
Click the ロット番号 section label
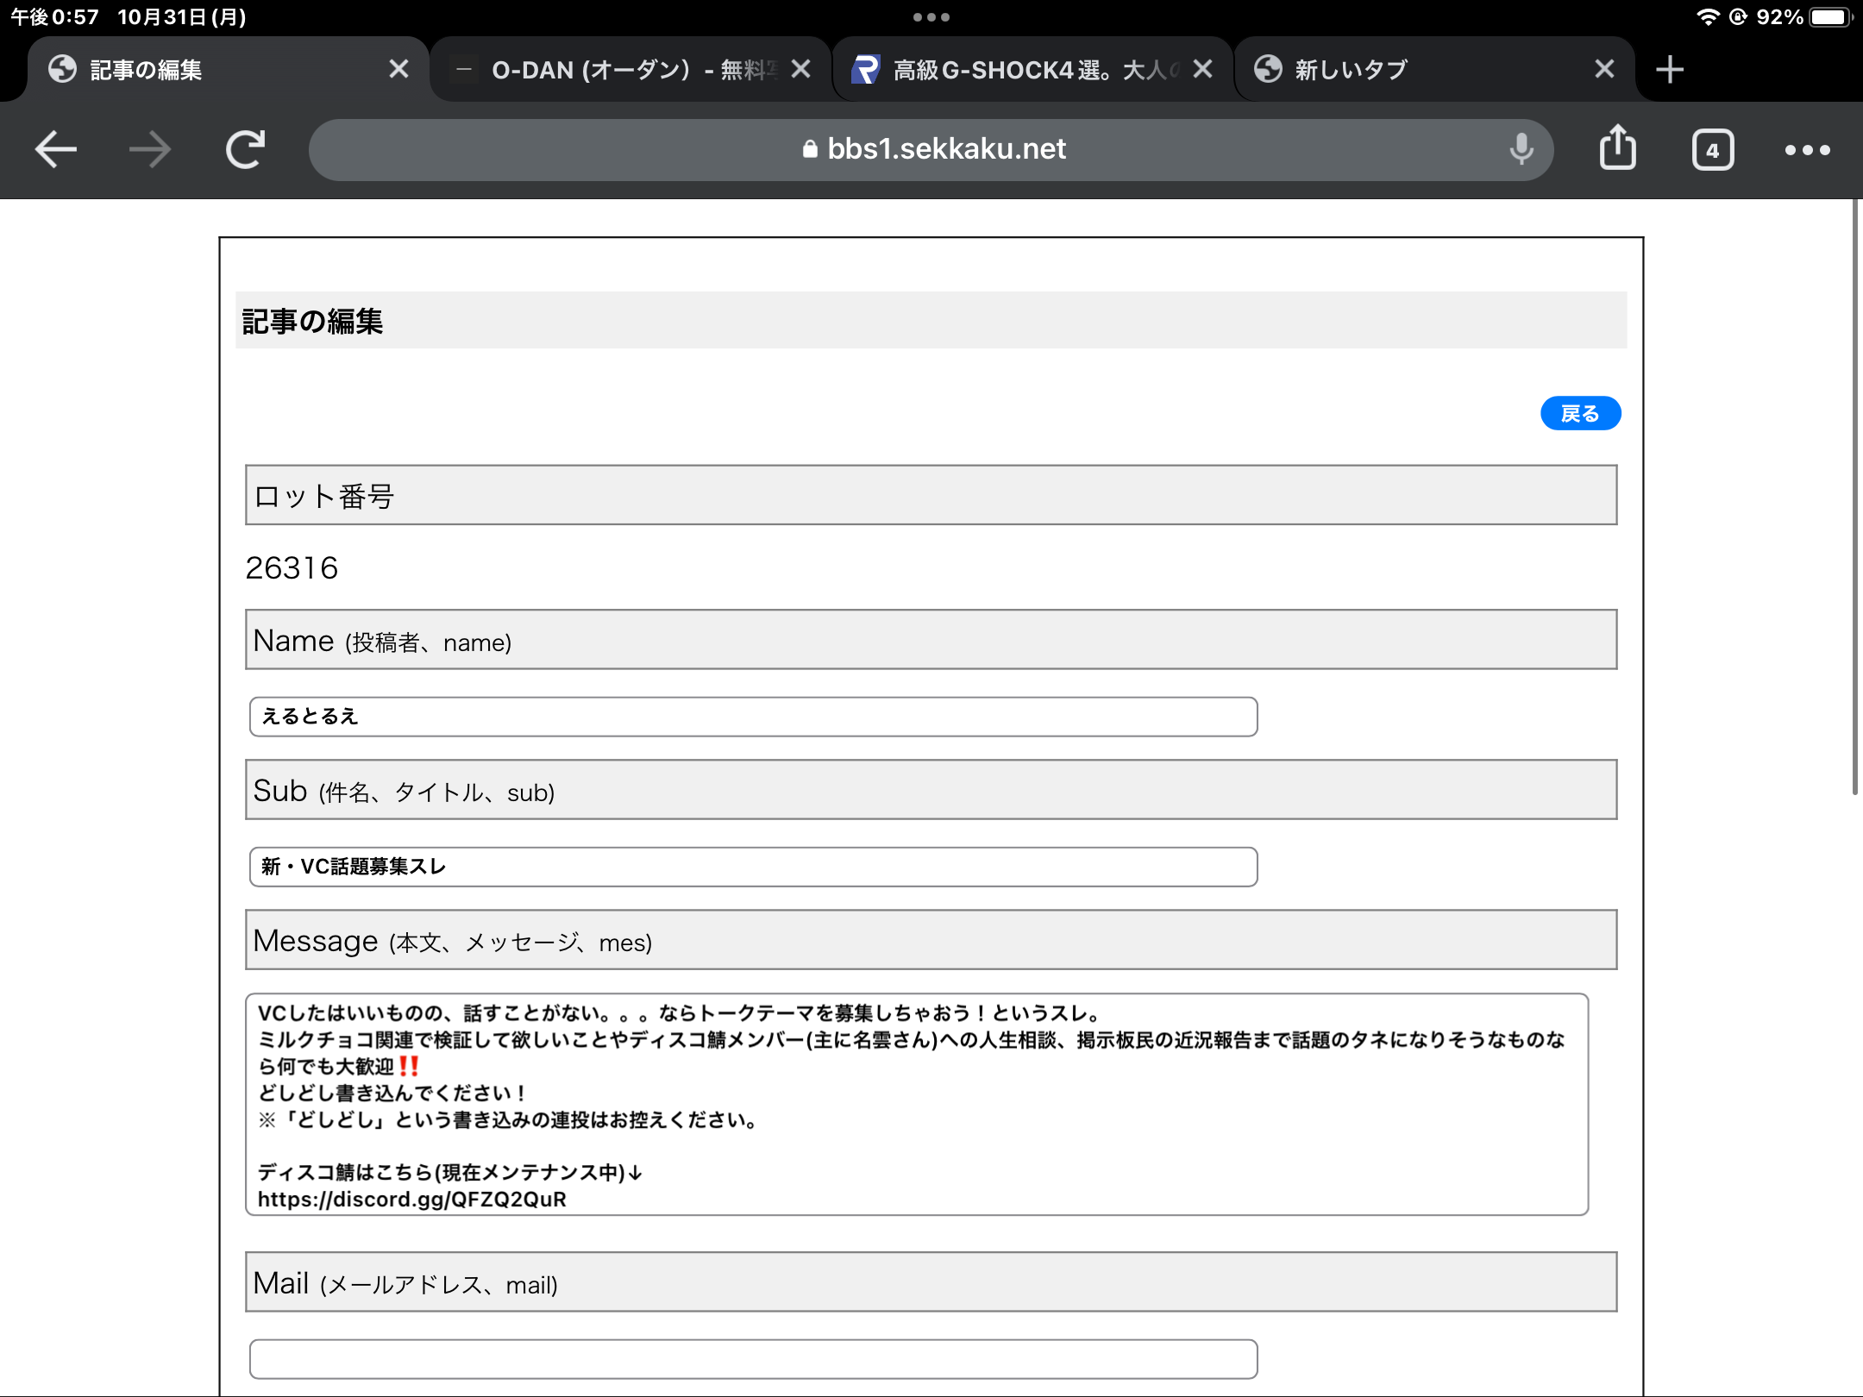[x=324, y=497]
